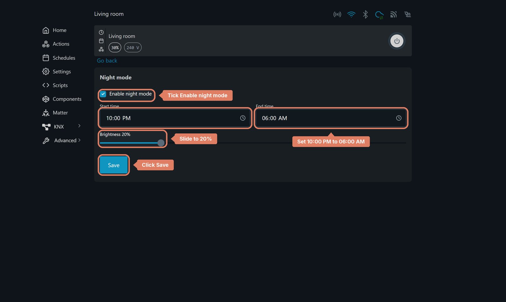Screen dimensions: 506x302
Task: Open Matter section
Action: pyautogui.click(x=55, y=113)
